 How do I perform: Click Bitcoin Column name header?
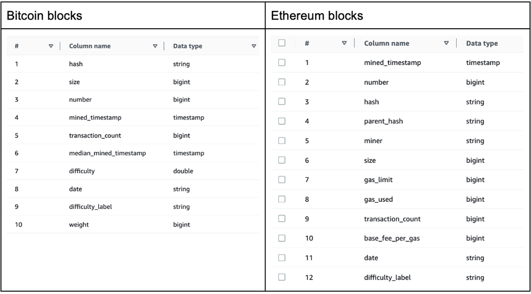point(90,46)
